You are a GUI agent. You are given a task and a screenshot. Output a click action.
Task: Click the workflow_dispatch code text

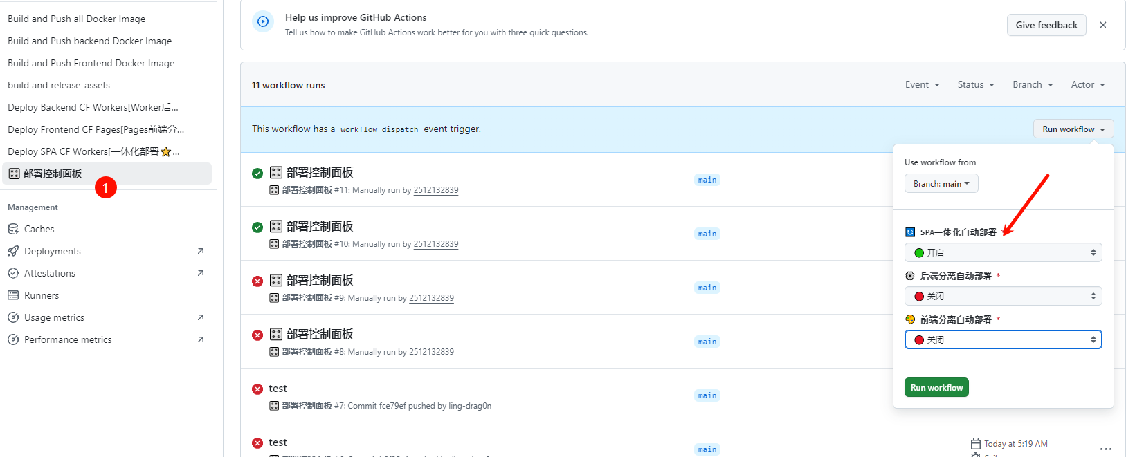tap(379, 129)
